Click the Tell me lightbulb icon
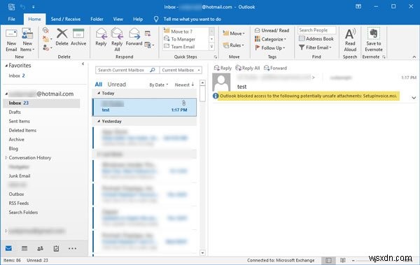Viewport: 420px width, 265px height. click(x=156, y=19)
